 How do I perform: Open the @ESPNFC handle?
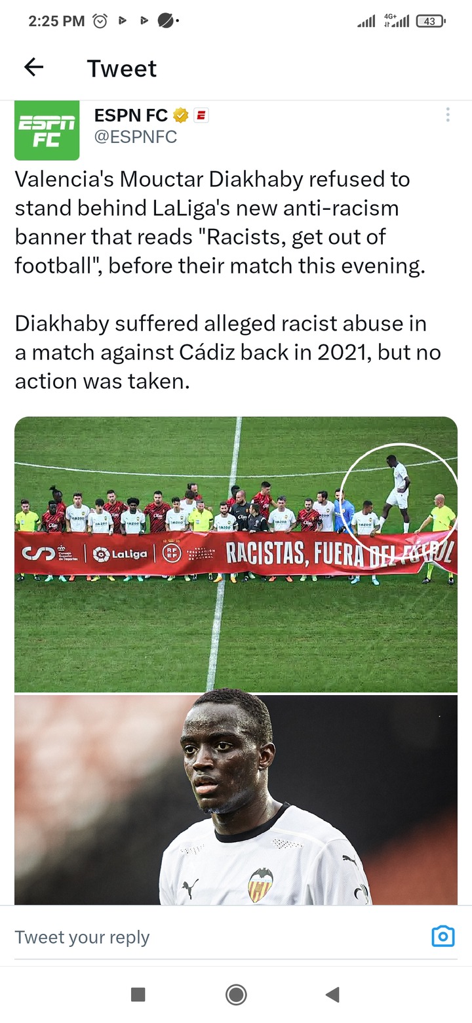tap(136, 137)
